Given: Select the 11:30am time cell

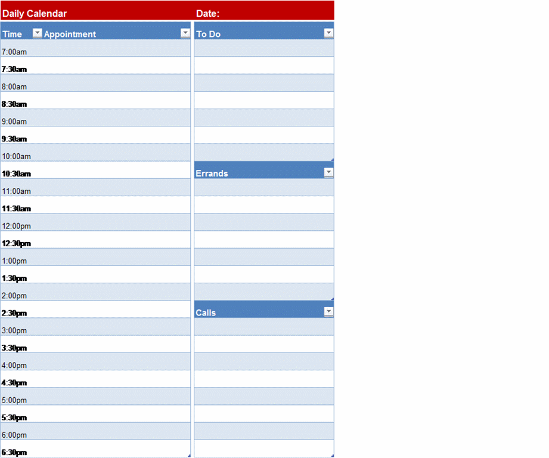Looking at the screenshot, I should pos(21,205).
